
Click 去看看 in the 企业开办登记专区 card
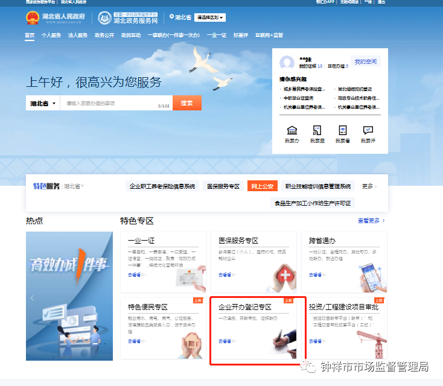click(x=227, y=341)
